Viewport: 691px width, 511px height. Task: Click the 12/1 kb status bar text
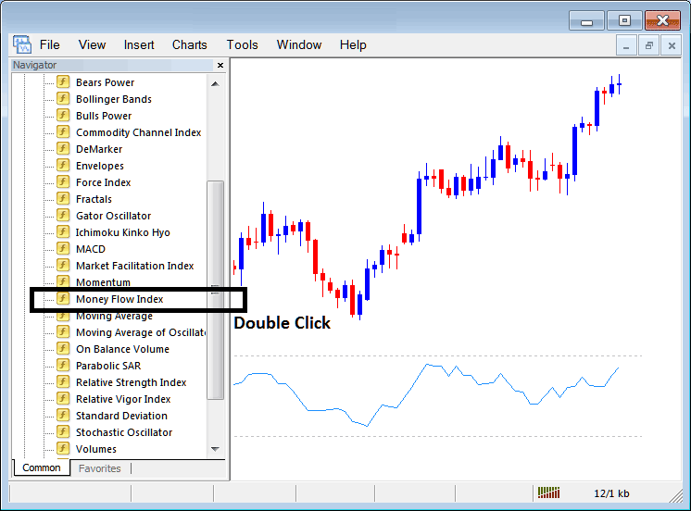pyautogui.click(x=611, y=493)
